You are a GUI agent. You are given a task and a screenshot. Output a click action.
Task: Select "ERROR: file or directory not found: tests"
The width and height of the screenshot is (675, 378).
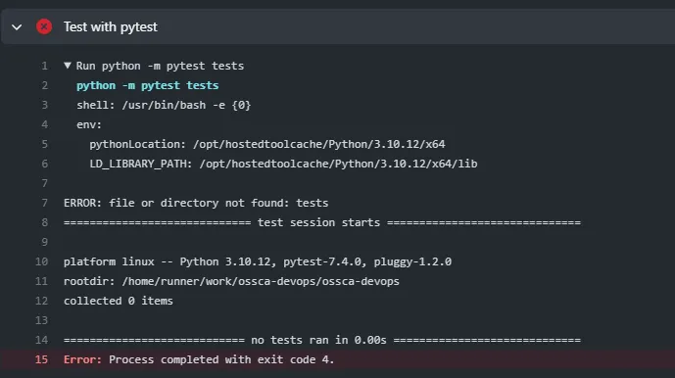(196, 204)
